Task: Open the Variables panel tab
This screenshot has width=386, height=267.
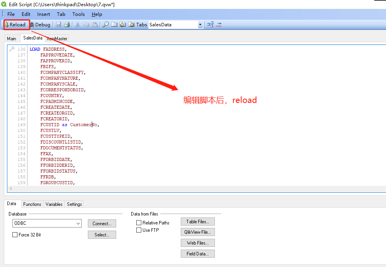Action: pyautogui.click(x=54, y=204)
